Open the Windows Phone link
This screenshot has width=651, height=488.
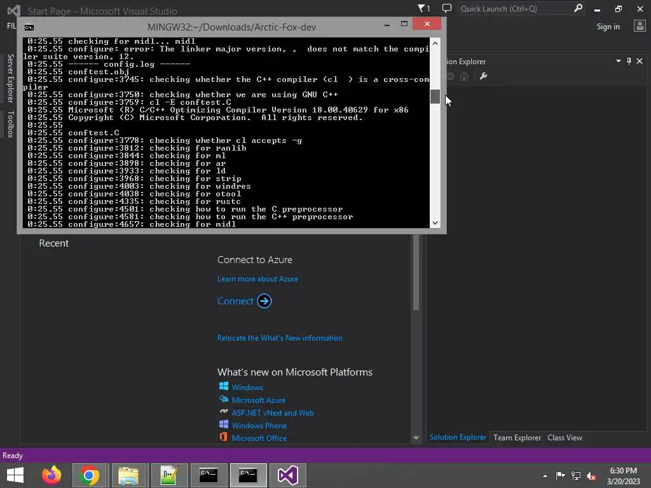pos(259,425)
